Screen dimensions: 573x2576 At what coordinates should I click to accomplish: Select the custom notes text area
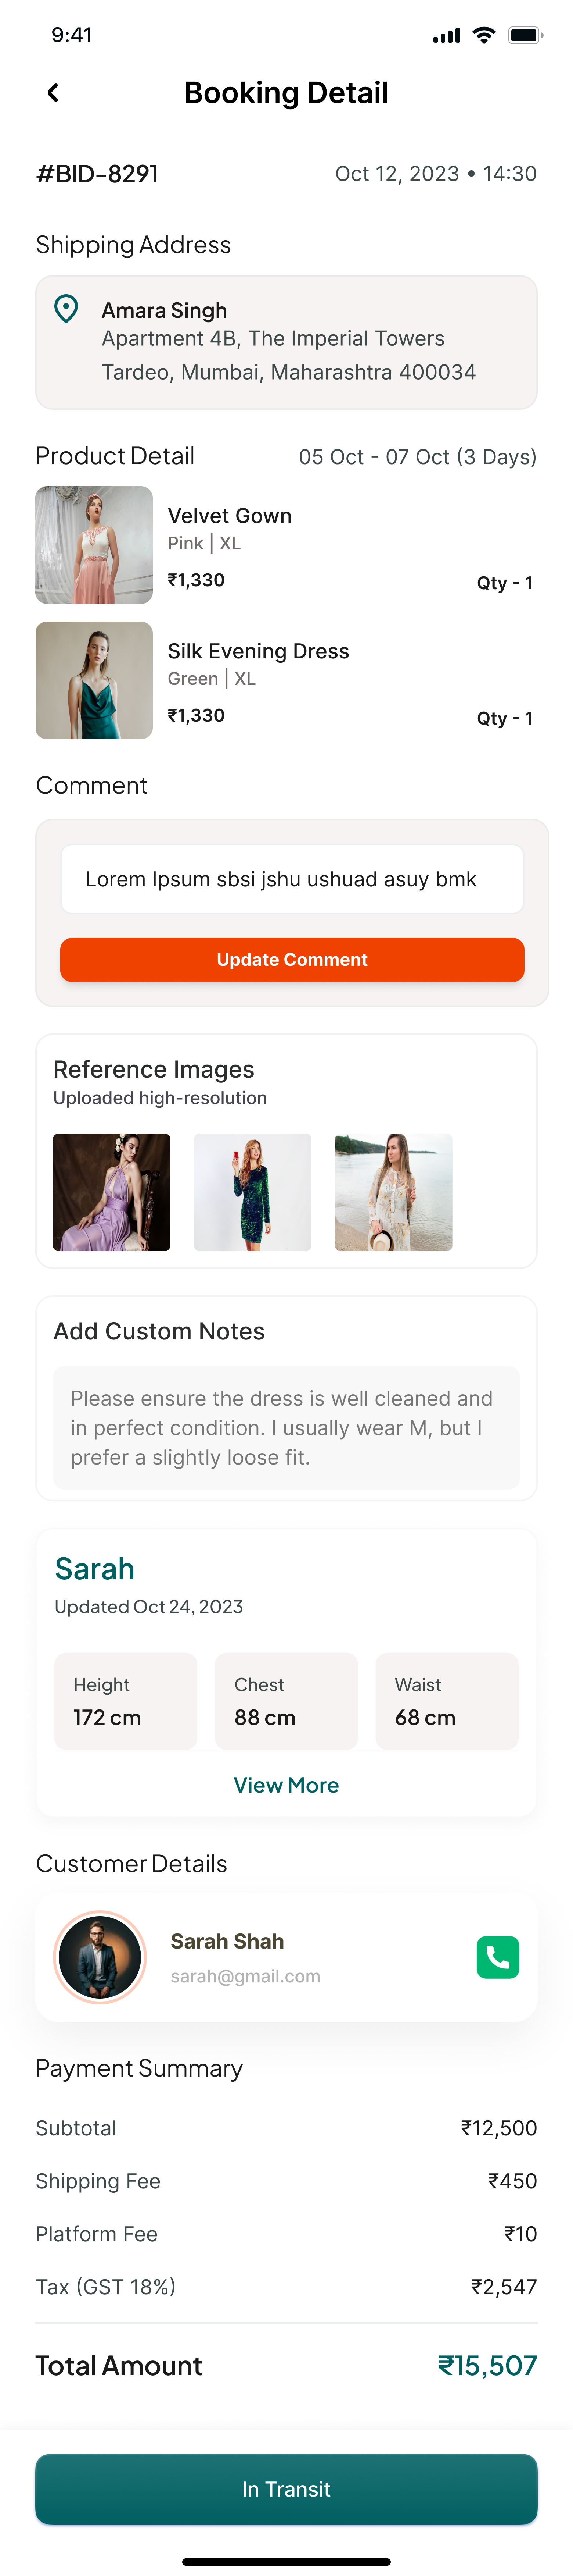pyautogui.click(x=286, y=1428)
